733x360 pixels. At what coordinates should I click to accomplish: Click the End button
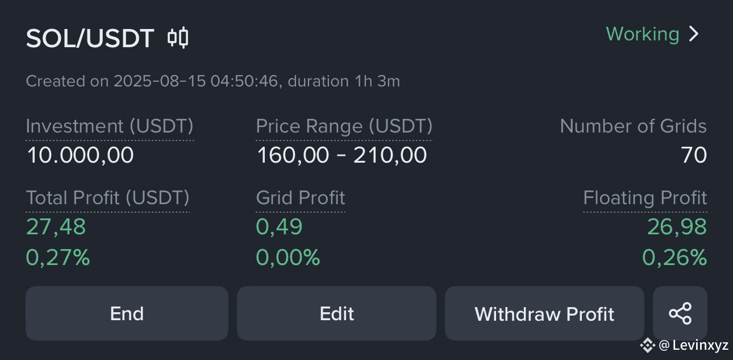pyautogui.click(x=127, y=313)
